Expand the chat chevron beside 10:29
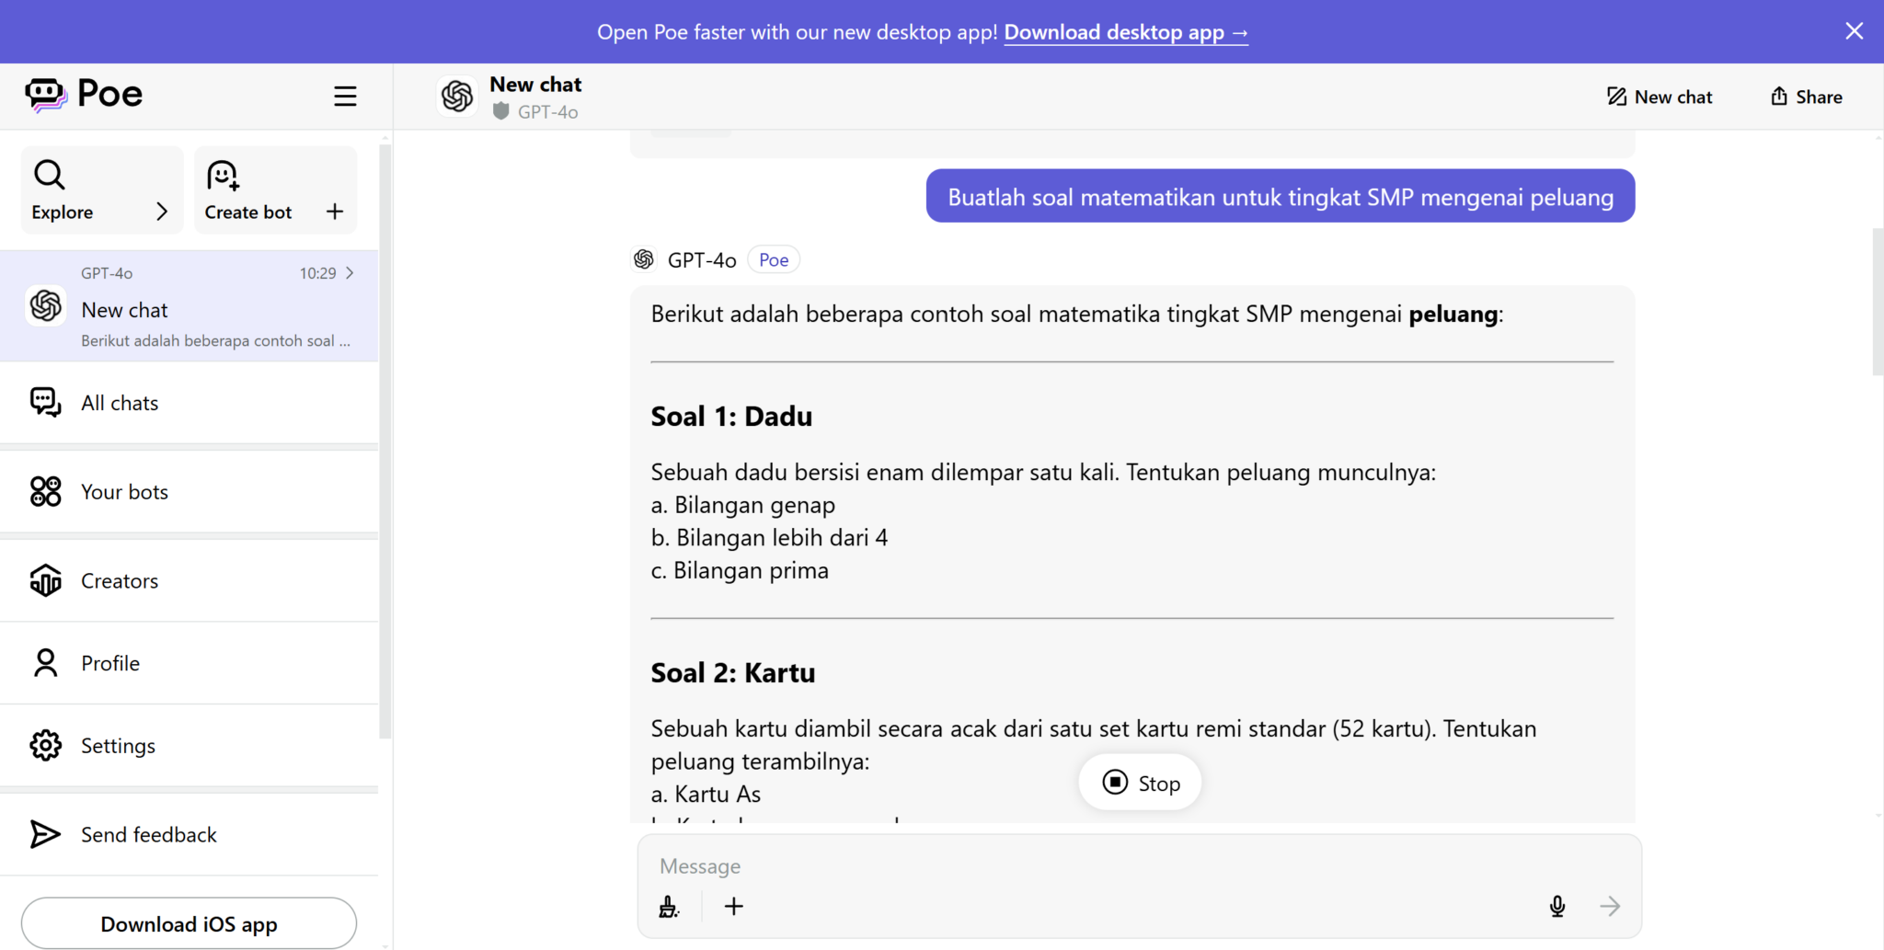Viewport: 1884px width, 950px height. coord(350,273)
